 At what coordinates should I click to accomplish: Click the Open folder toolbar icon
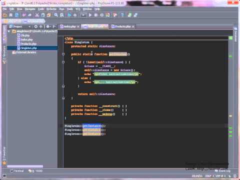pyautogui.click(x=5, y=15)
